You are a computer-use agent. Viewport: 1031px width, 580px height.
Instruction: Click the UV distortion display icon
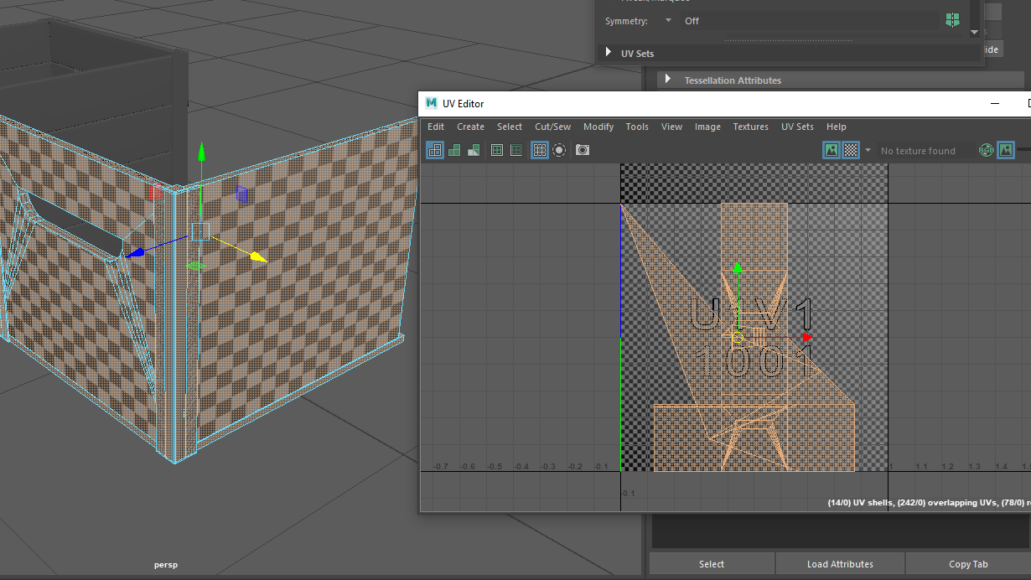click(x=474, y=150)
